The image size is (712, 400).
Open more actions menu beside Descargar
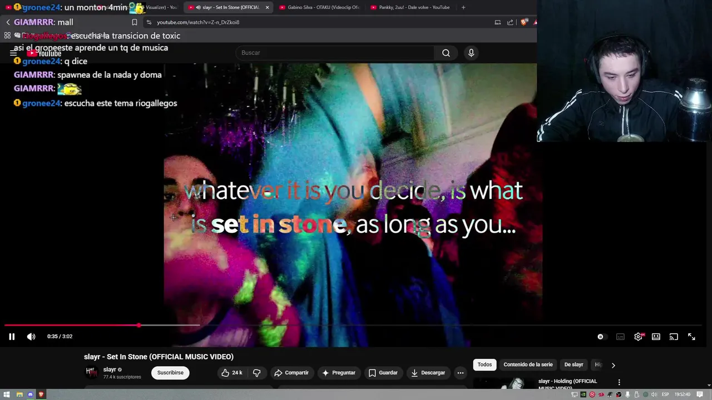(460, 373)
